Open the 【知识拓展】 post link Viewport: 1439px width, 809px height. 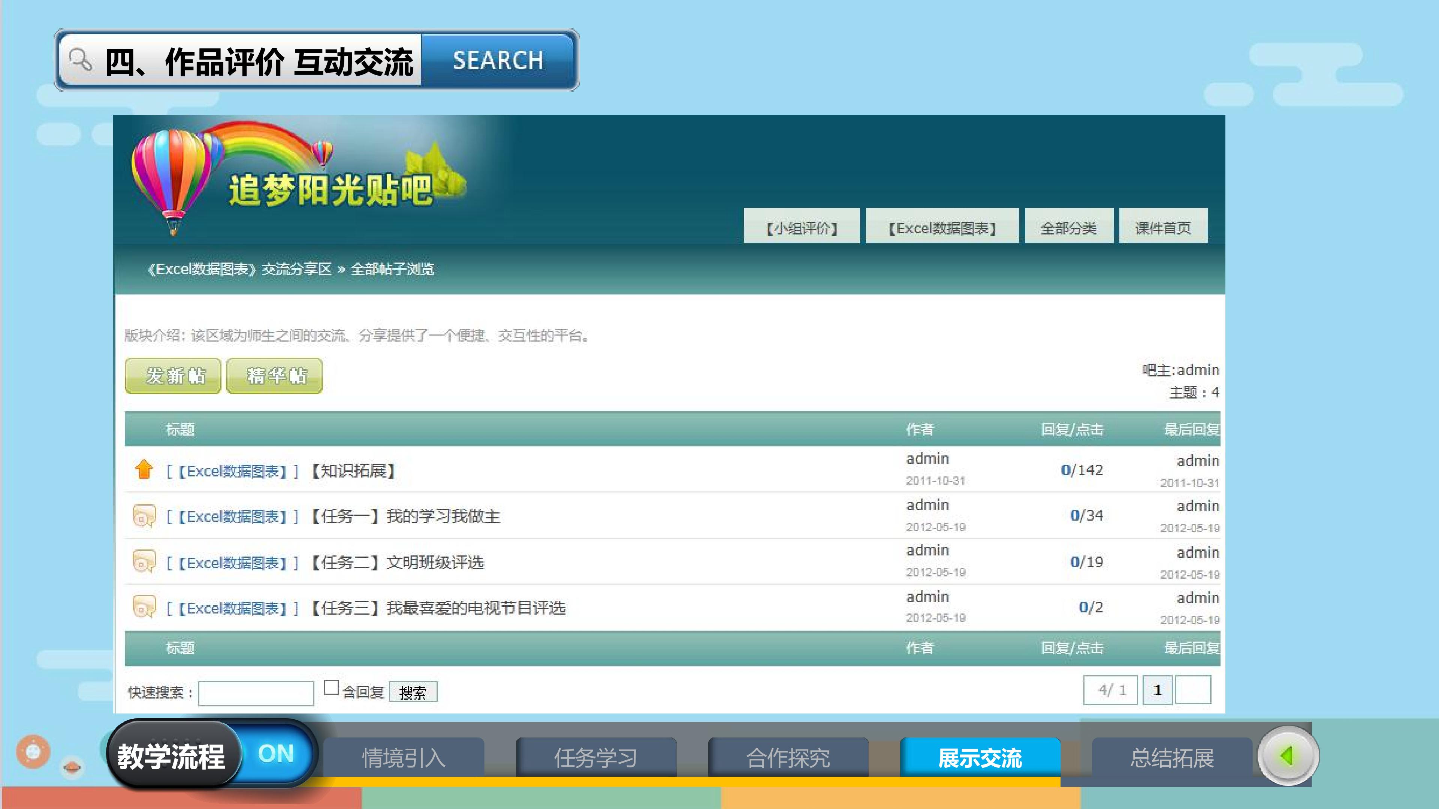pos(354,471)
